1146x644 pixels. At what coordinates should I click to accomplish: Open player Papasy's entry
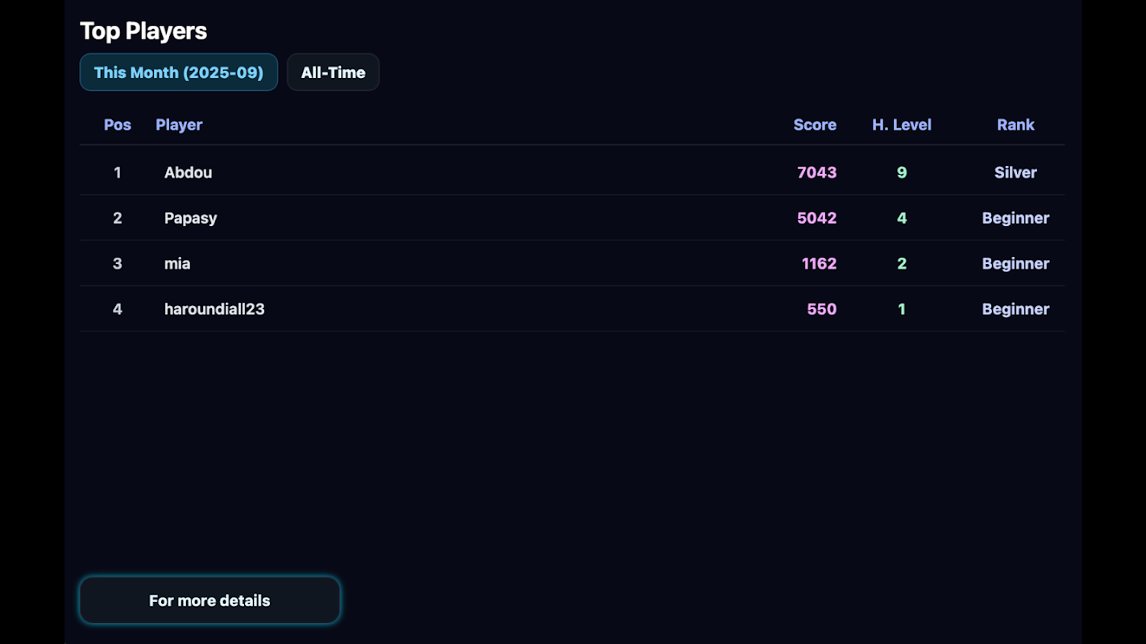[190, 218]
